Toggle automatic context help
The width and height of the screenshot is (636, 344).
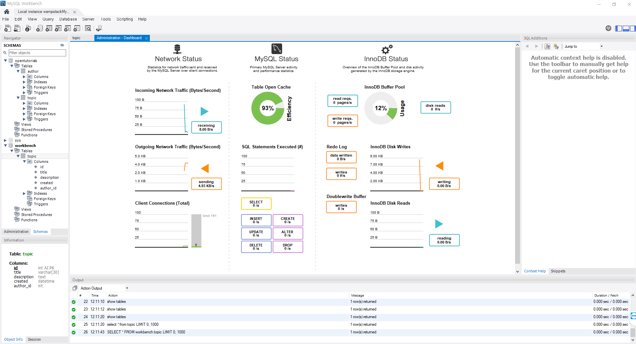(x=556, y=46)
